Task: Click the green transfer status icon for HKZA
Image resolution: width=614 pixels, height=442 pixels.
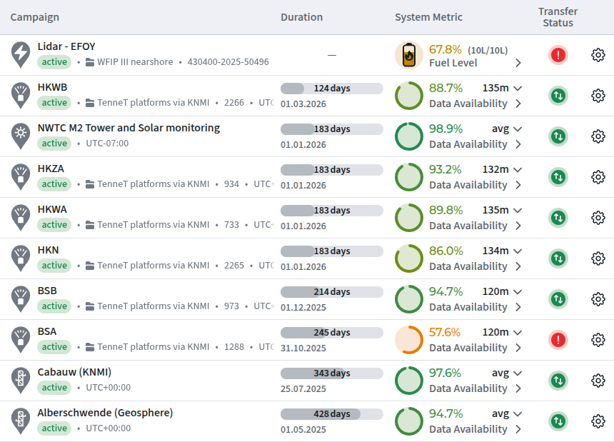Action: click(558, 177)
